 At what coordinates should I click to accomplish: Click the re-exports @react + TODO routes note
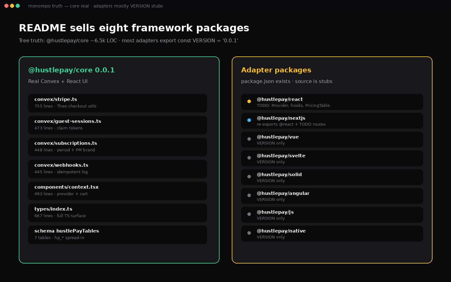point(291,124)
